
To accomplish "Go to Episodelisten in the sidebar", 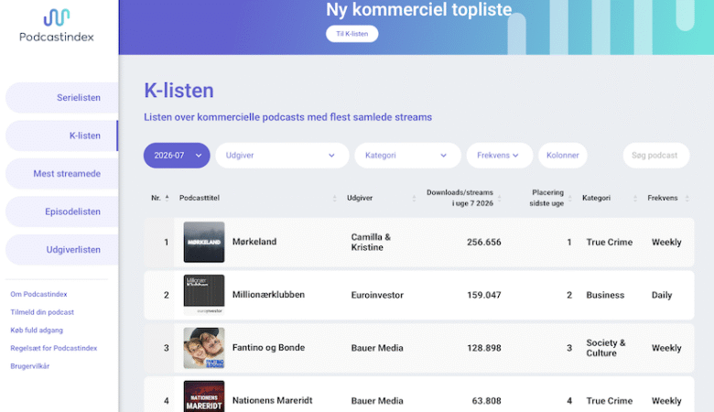I will pos(61,211).
